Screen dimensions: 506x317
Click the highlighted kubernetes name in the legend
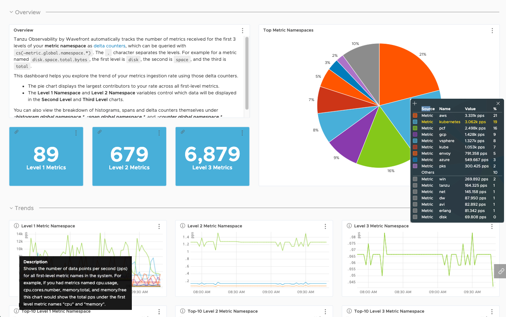(x=450, y=122)
